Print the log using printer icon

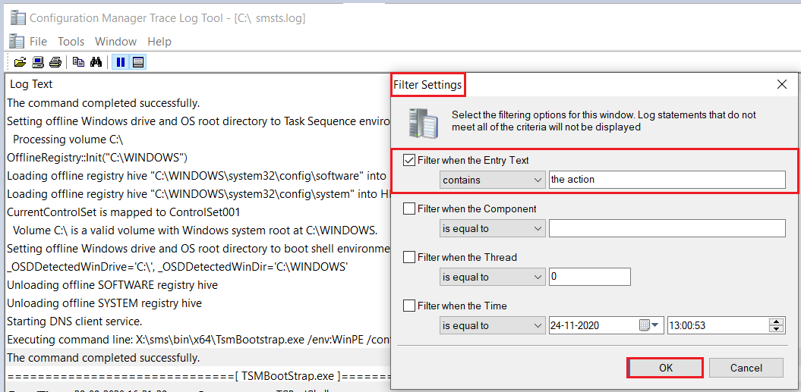pyautogui.click(x=55, y=62)
